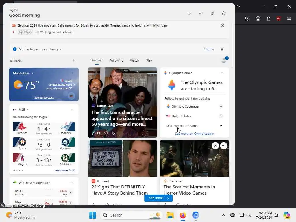
Task: Open the Discover tab
Action: tap(97, 60)
